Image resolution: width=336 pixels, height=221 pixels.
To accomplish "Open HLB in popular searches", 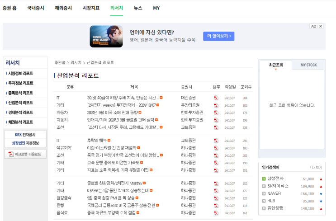I will point(271,201).
